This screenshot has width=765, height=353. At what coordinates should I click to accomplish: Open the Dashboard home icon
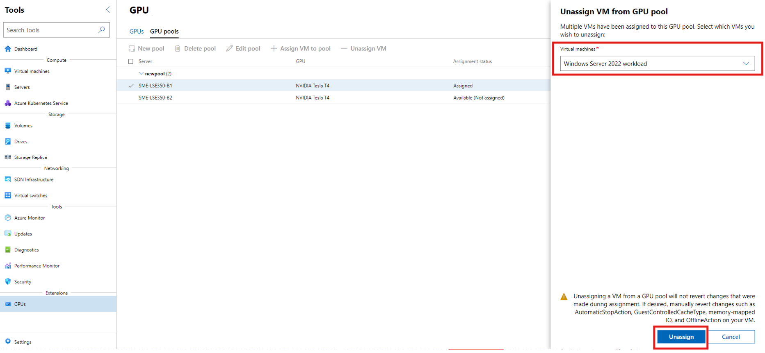pyautogui.click(x=8, y=49)
